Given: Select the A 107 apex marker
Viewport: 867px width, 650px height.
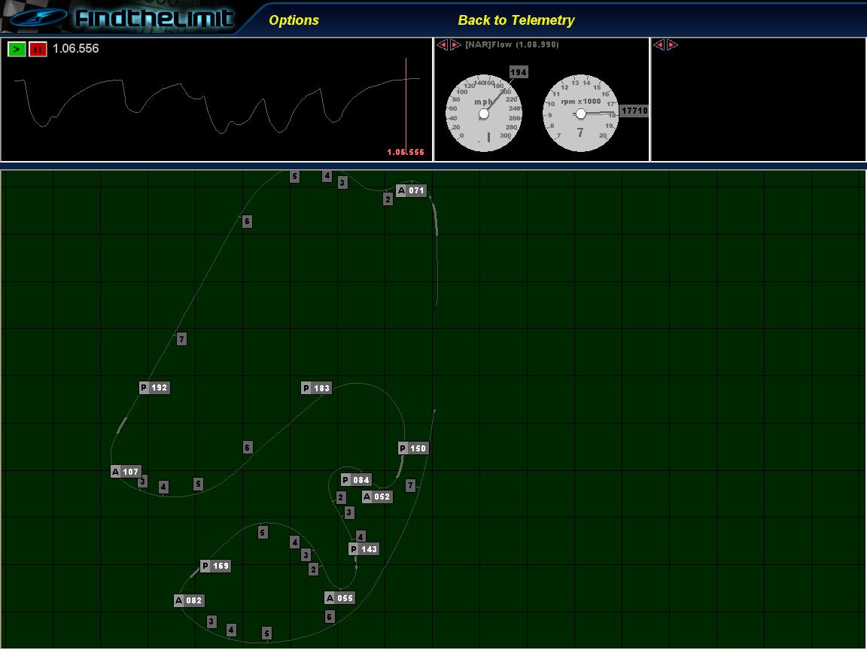Looking at the screenshot, I should pos(126,472).
